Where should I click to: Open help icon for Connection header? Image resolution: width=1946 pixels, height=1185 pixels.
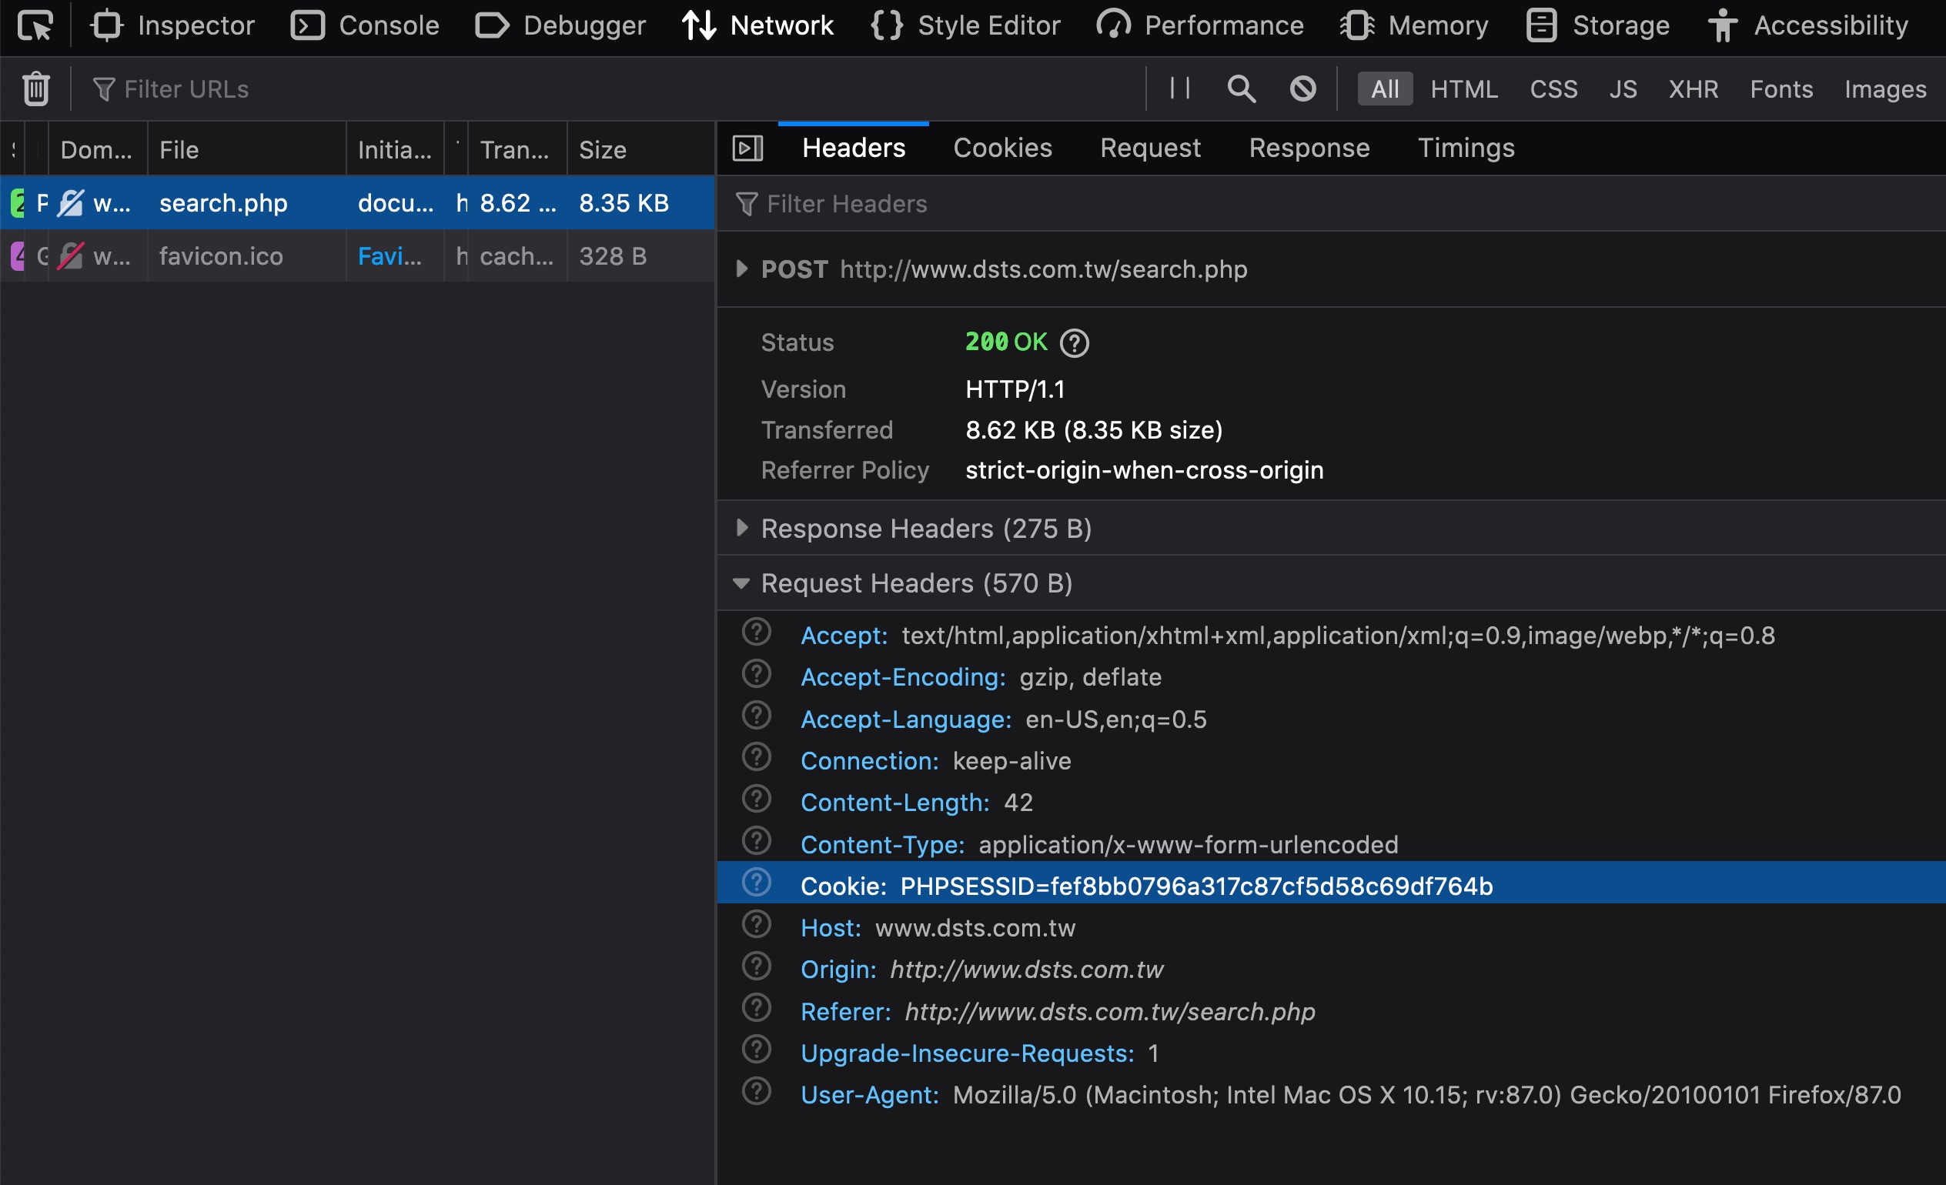tap(756, 758)
